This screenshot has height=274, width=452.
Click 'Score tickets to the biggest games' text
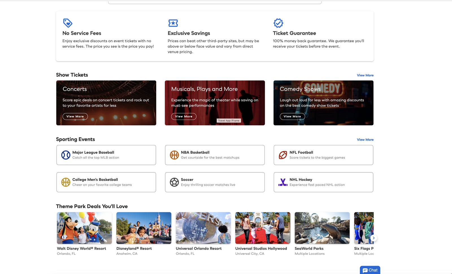tap(317, 158)
